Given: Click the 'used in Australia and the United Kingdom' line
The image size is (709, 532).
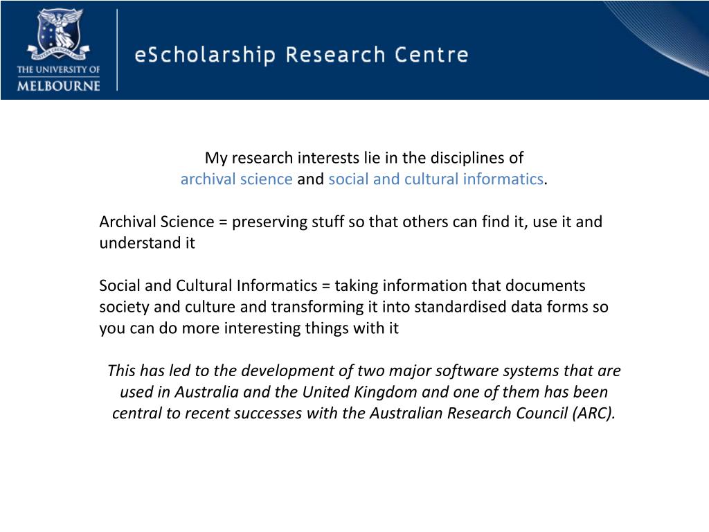Looking at the screenshot, I should [364, 392].
